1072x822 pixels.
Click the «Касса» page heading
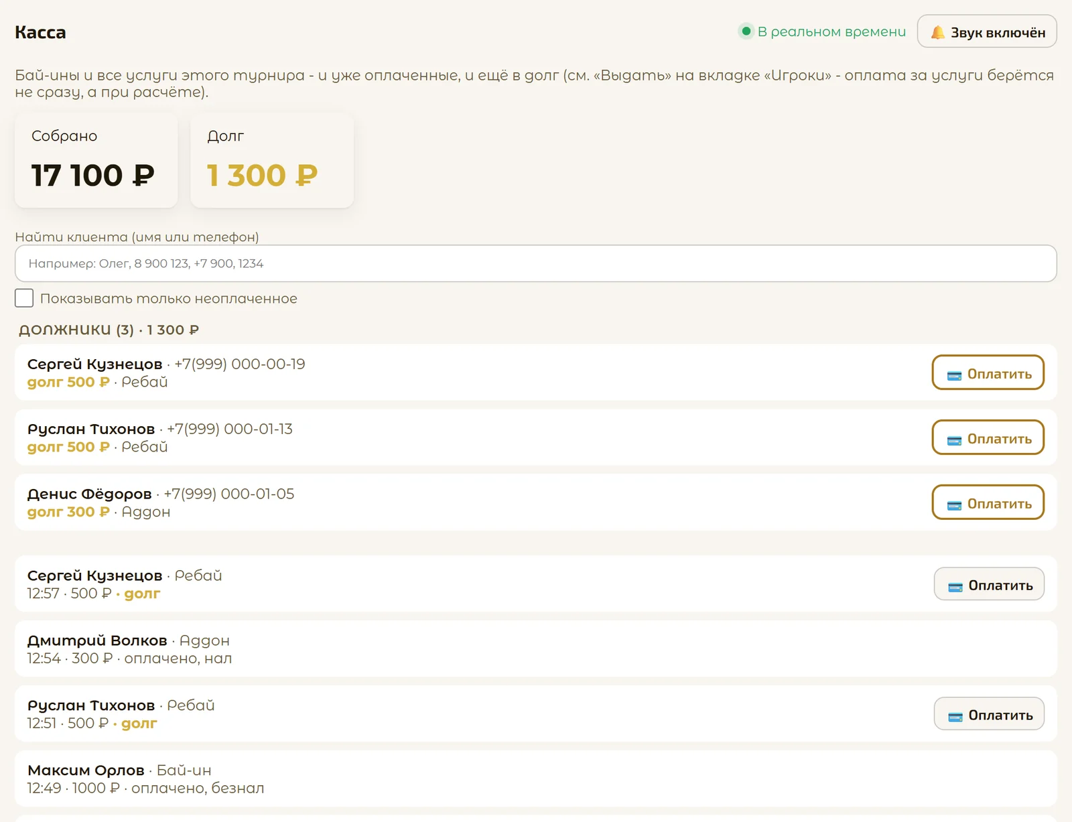40,32
